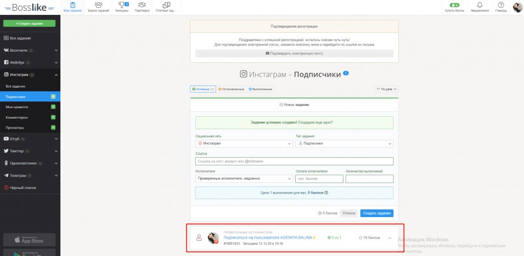
Task: Open Черный список in sidebar
Action: tap(30, 188)
